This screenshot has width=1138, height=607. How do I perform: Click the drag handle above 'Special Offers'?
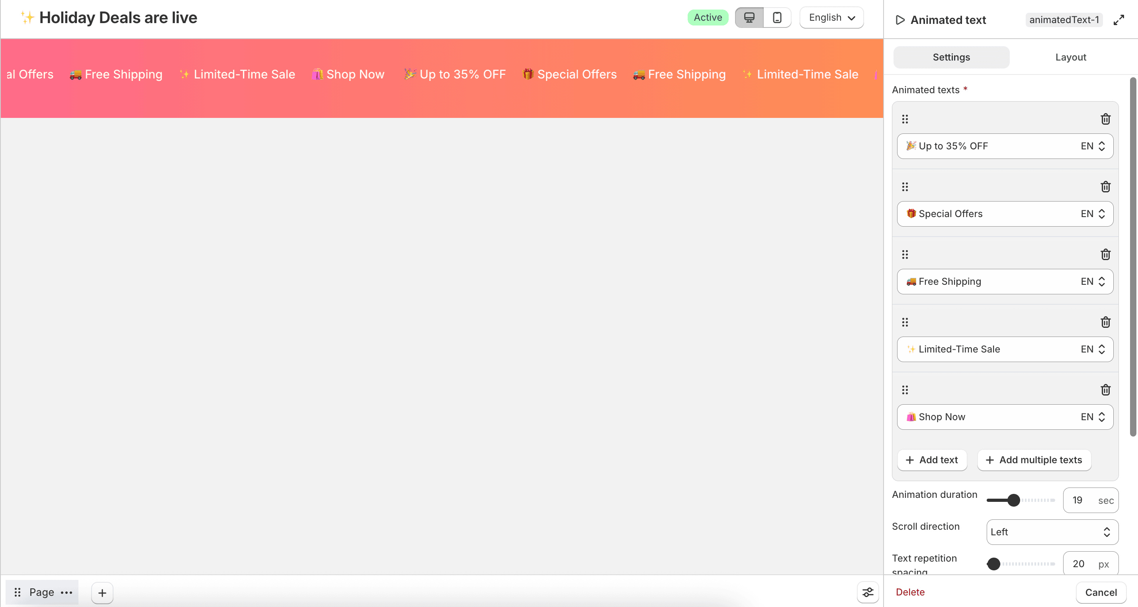[905, 187]
